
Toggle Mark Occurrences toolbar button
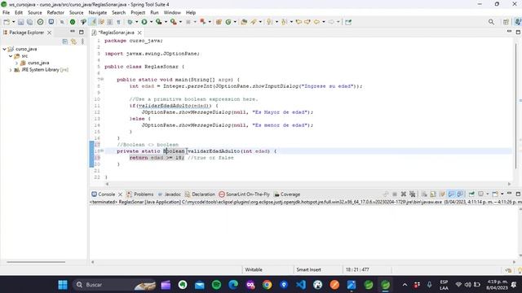tap(92, 22)
